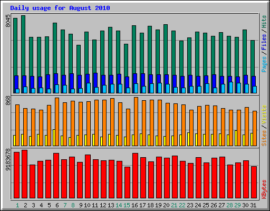The height and width of the screenshot is (211, 270).
Task: Click the 'Sites' legend label
Action: click(264, 138)
